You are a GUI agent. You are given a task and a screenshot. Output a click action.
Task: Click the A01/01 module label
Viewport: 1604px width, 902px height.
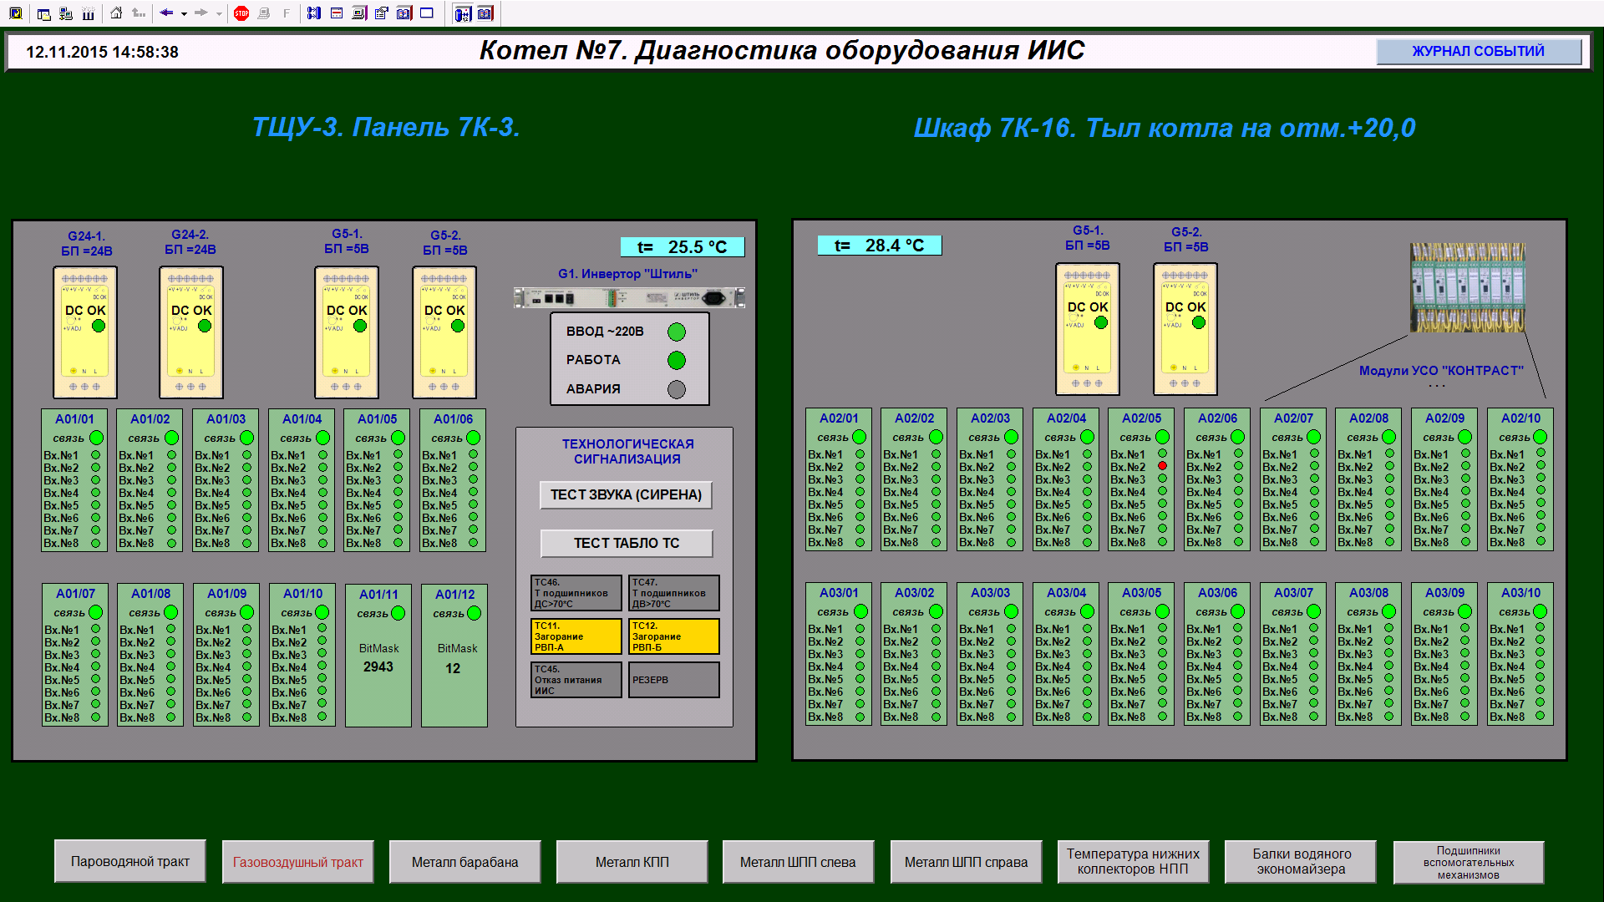pyautogui.click(x=75, y=419)
